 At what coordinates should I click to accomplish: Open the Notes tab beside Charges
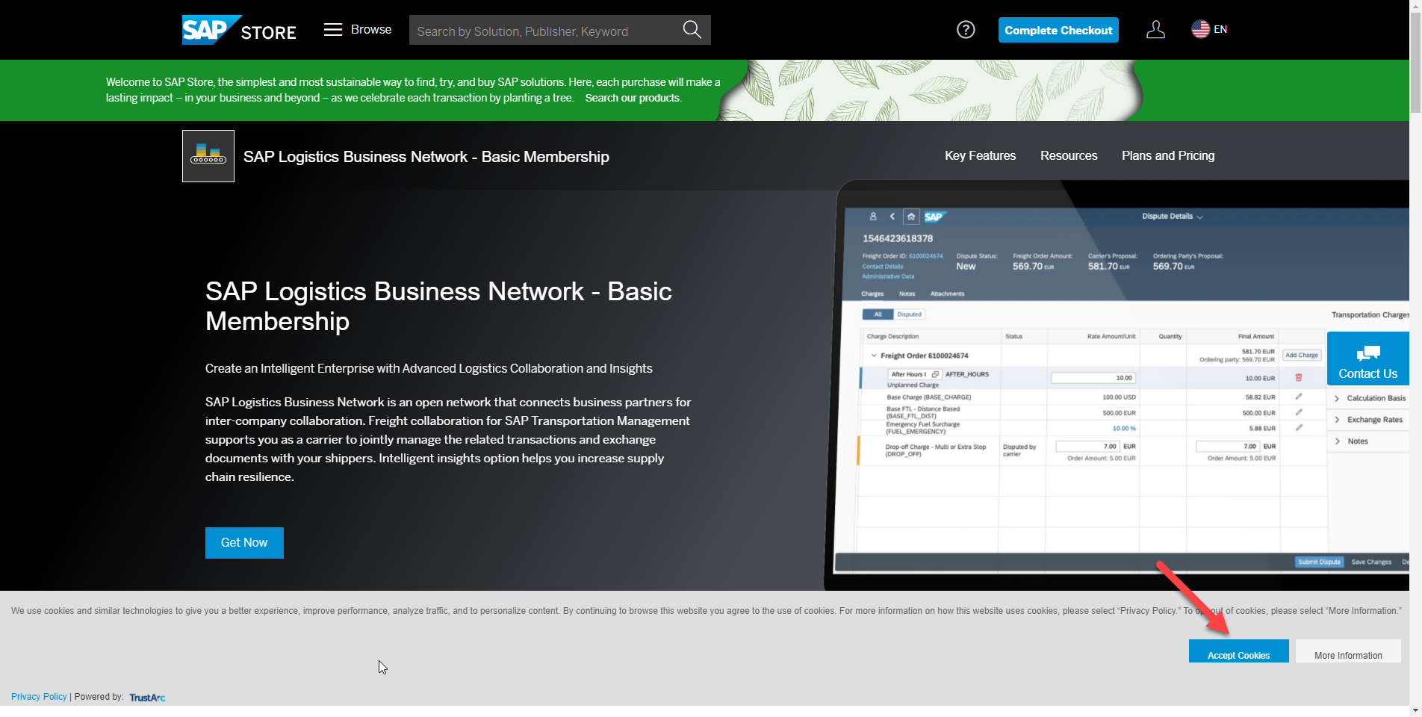click(907, 294)
